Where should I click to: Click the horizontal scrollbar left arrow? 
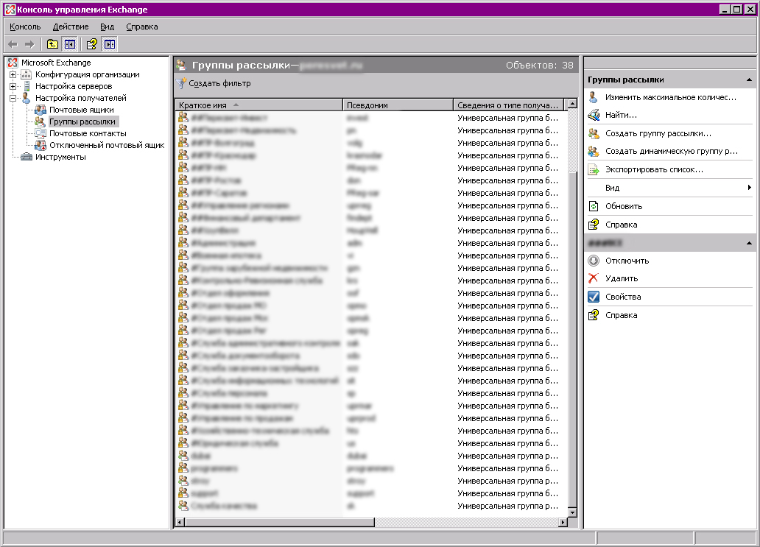pyautogui.click(x=180, y=522)
